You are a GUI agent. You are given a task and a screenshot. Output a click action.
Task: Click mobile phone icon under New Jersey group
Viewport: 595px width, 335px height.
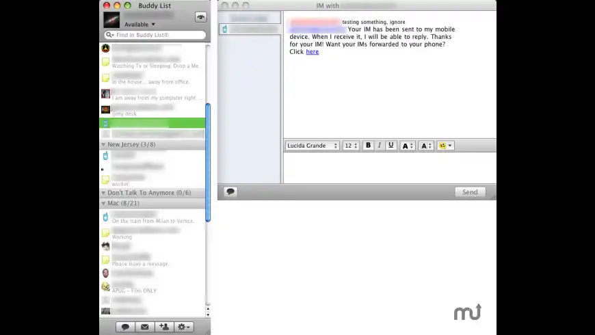[x=105, y=156]
